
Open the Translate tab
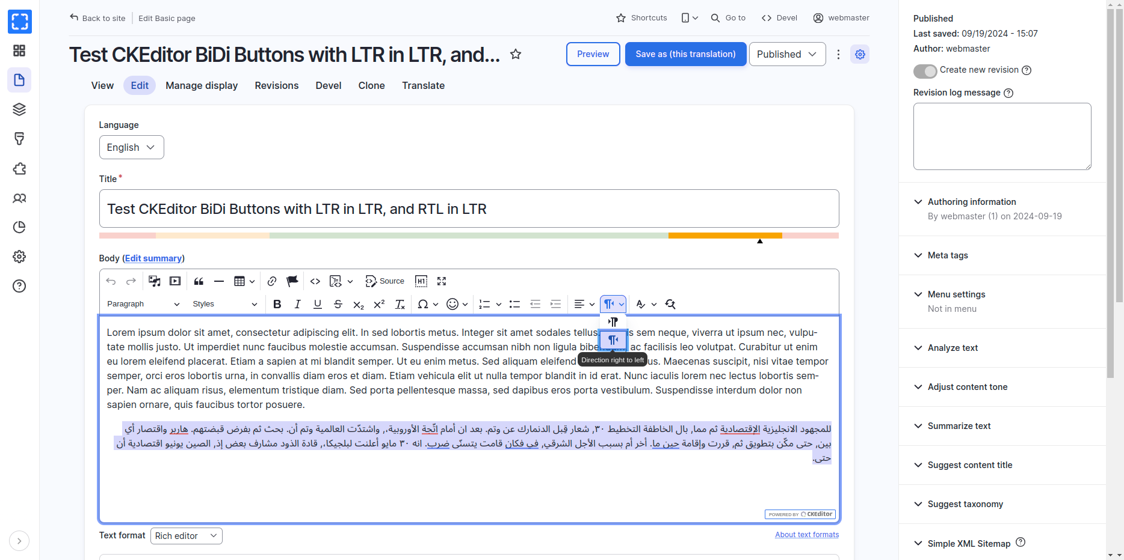(x=424, y=85)
